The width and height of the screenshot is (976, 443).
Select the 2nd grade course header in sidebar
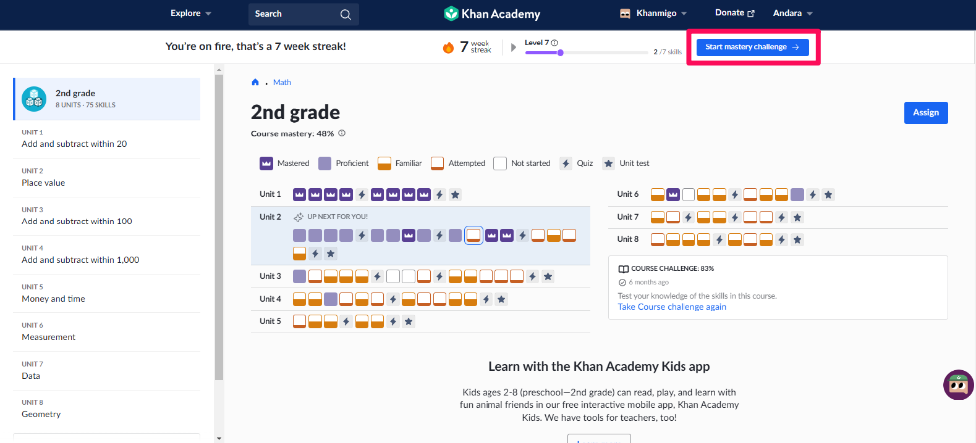107,99
